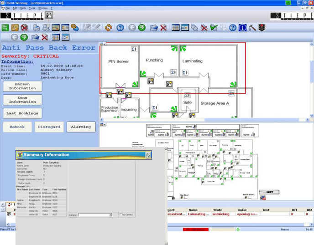Click the sigma counter icon in PIN Server room
The image size is (314, 245).
[134, 49]
